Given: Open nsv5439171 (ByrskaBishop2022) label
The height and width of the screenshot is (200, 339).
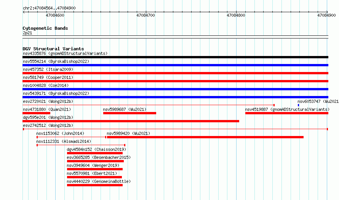Looking at the screenshot, I should coord(56,93).
